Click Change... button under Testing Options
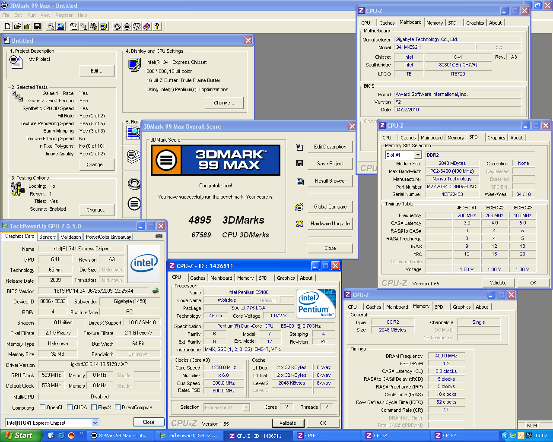Viewport: 553px width, 442px height. 97,210
